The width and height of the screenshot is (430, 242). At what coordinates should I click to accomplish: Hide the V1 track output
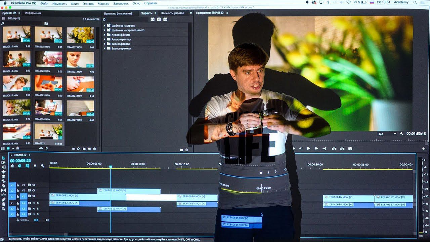[34, 196]
